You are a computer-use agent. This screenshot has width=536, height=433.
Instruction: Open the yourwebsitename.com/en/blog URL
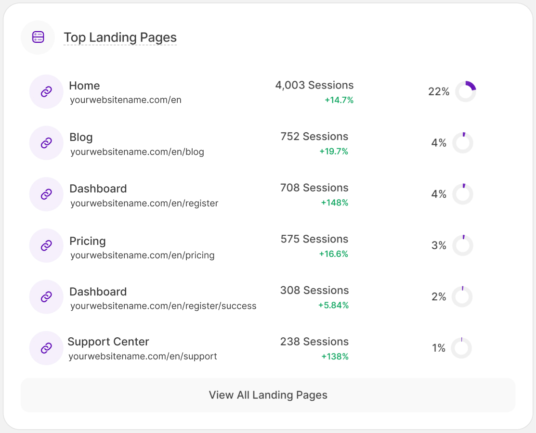tap(137, 152)
